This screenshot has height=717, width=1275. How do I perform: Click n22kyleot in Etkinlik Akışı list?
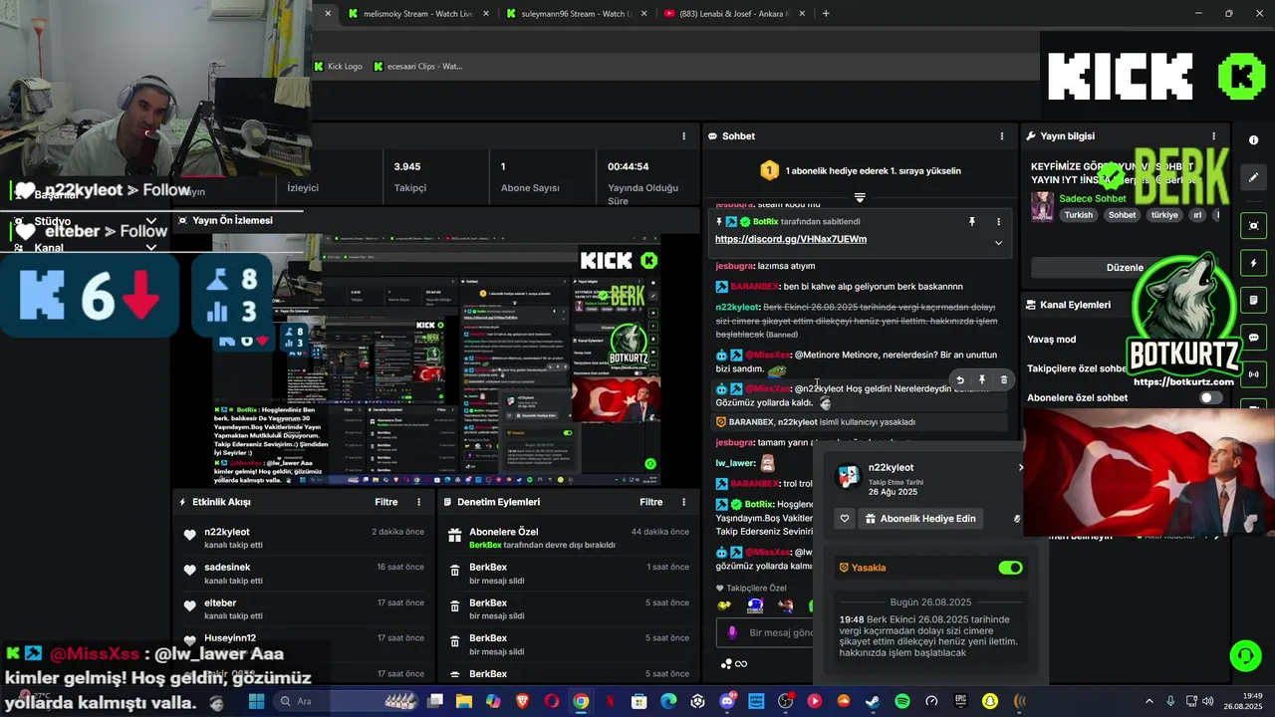[227, 532]
